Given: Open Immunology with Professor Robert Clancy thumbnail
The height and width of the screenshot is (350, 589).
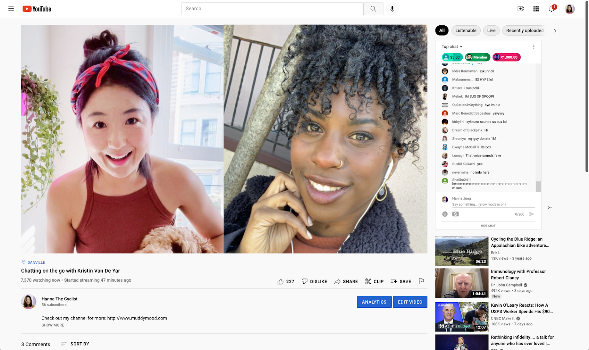Looking at the screenshot, I should pos(462,283).
